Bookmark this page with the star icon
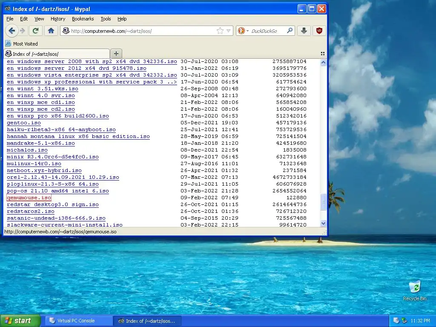The height and width of the screenshot is (327, 436). [220, 31]
